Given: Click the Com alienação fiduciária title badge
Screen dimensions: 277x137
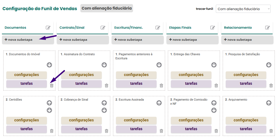Looking at the screenshot, I should (107, 8).
